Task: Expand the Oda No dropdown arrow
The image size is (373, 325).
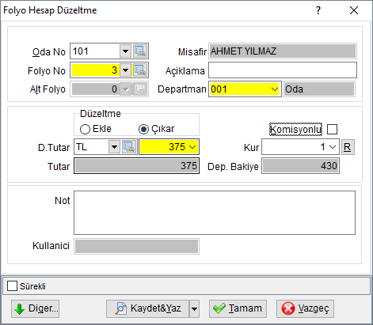Action: [x=125, y=51]
